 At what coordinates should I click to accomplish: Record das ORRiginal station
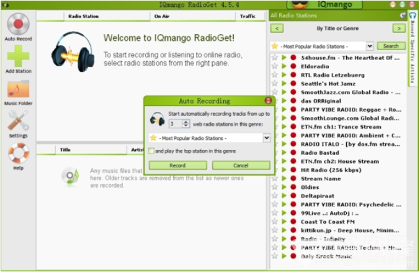(293, 101)
